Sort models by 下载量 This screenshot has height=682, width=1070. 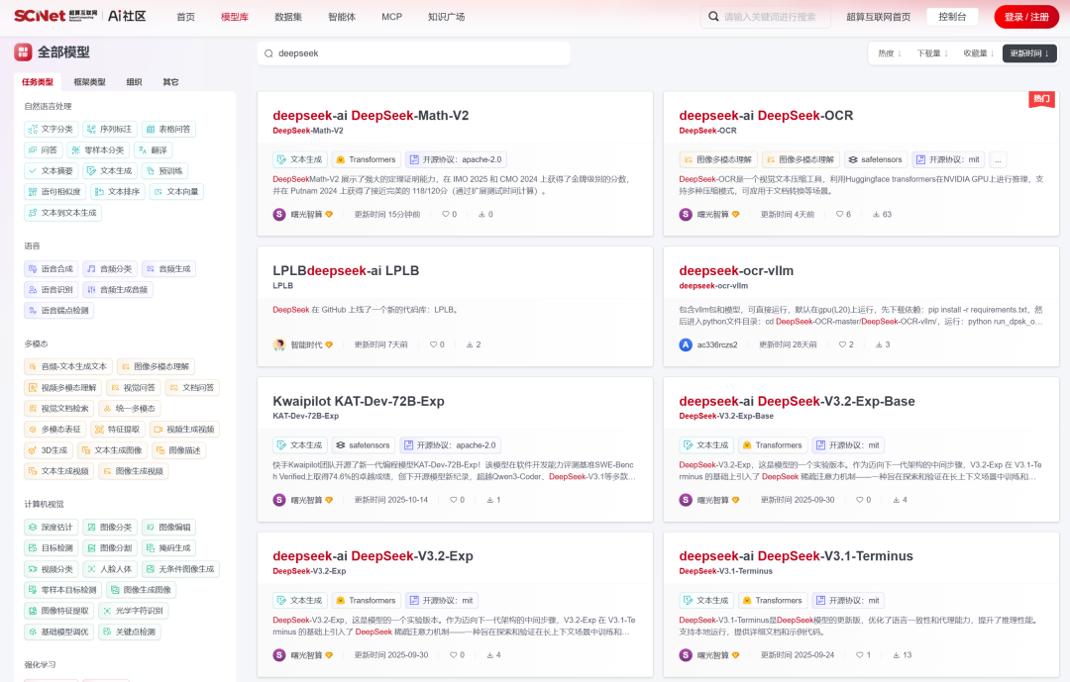[x=932, y=53]
